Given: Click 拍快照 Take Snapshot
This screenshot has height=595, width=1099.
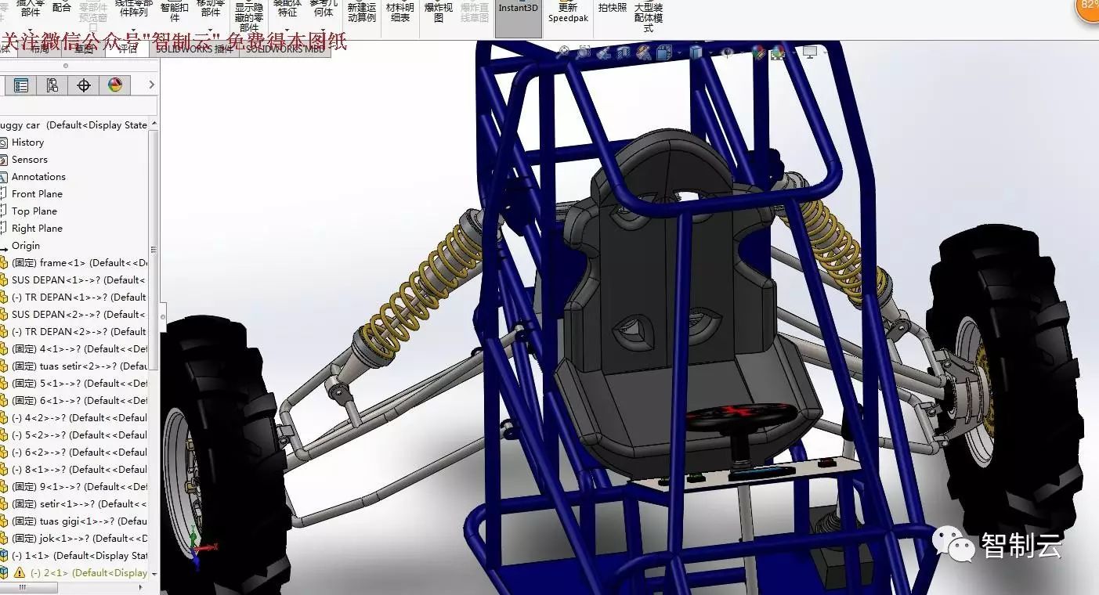Looking at the screenshot, I should coord(613,7).
